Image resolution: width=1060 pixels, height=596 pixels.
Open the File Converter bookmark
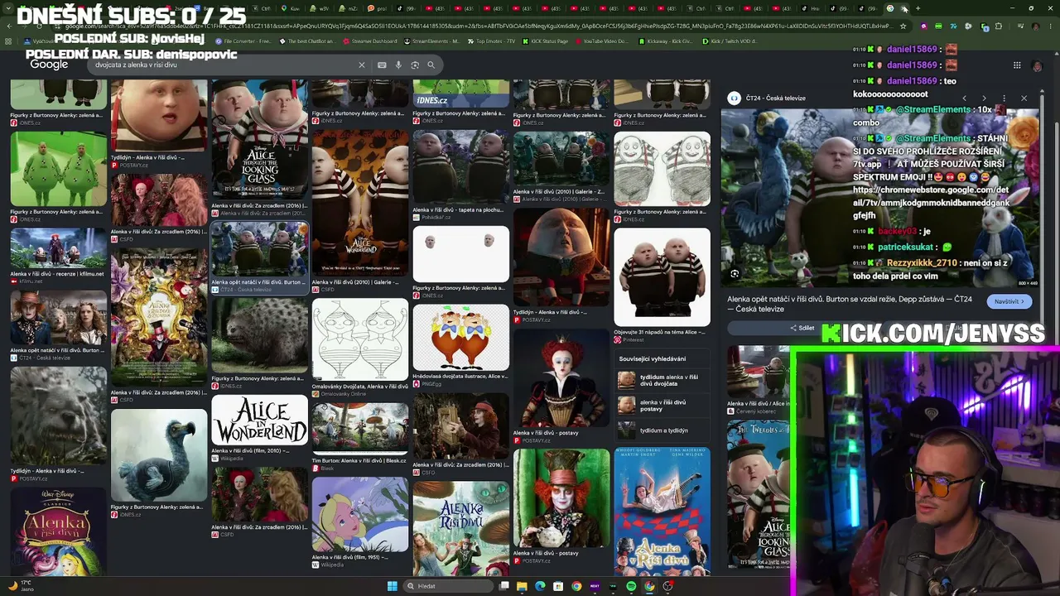click(x=243, y=41)
